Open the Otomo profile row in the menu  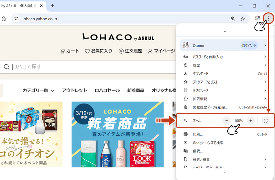(x=224, y=45)
